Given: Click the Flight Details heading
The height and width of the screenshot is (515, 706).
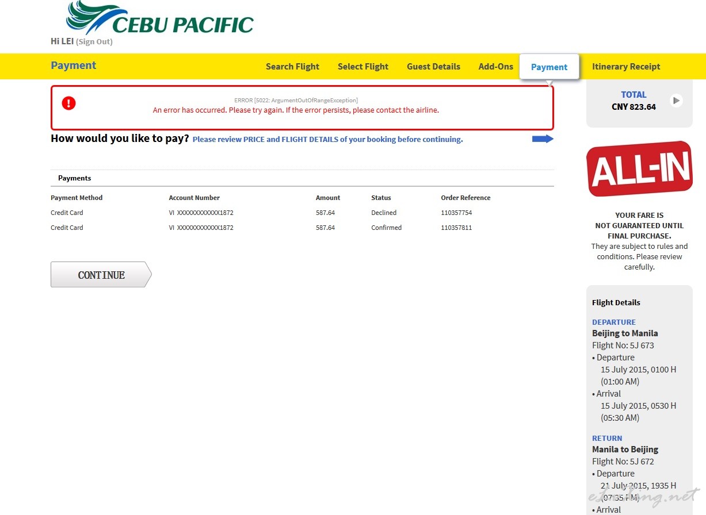Looking at the screenshot, I should 616,302.
